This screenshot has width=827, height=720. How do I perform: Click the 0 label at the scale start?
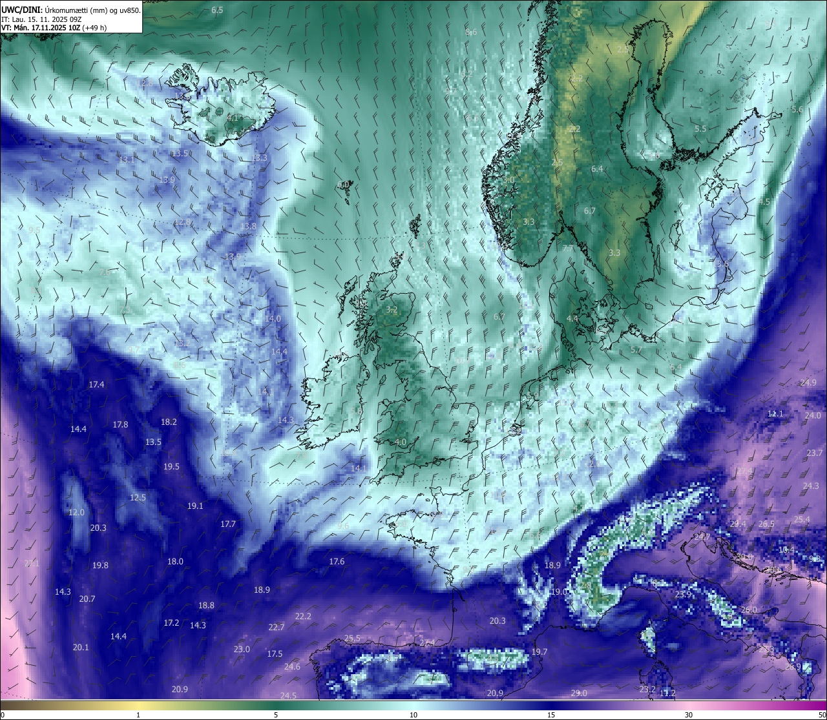tap(3, 715)
